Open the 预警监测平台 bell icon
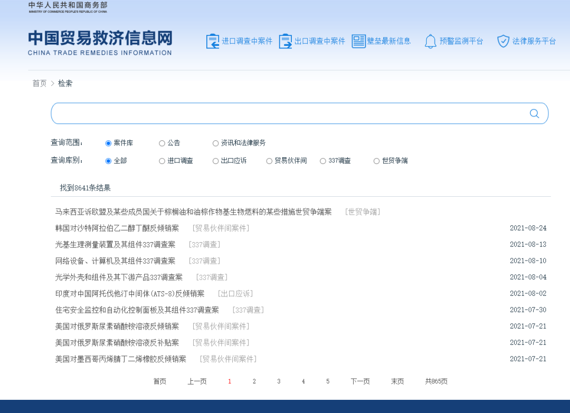 coord(430,41)
